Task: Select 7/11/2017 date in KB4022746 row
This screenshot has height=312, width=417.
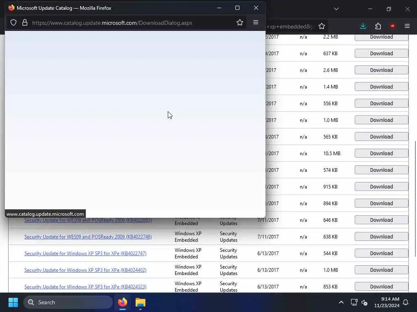Action: pos(268,237)
